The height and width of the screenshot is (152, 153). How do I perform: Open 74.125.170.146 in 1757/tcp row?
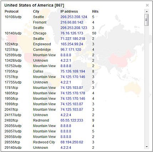73,77
